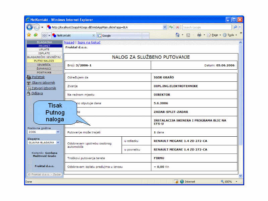Select the PUTNI NALOZI menu item
The width and height of the screenshot is (268, 201).
(45, 61)
